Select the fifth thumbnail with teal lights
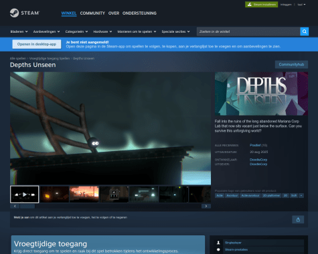The image size is (318, 254). click(x=144, y=195)
